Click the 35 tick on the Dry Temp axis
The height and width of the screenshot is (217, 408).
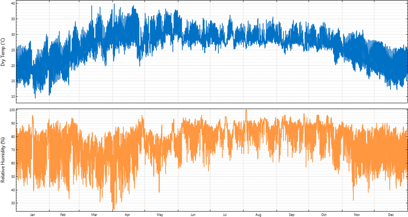[x=13, y=19]
